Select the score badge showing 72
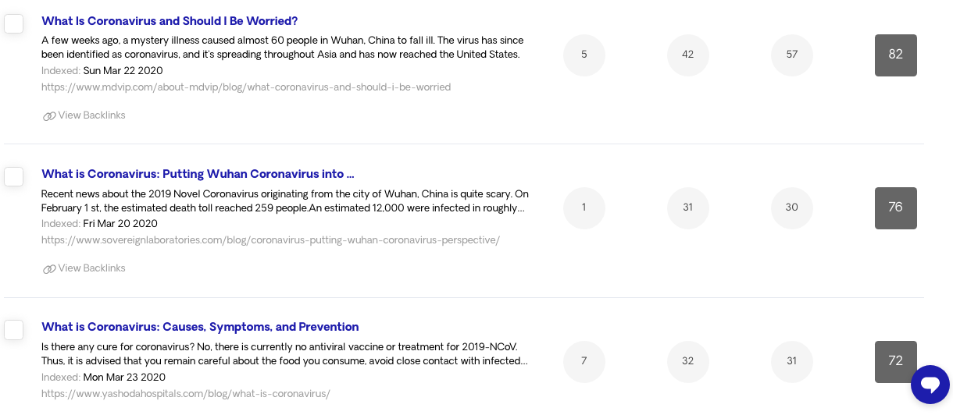 (x=896, y=361)
